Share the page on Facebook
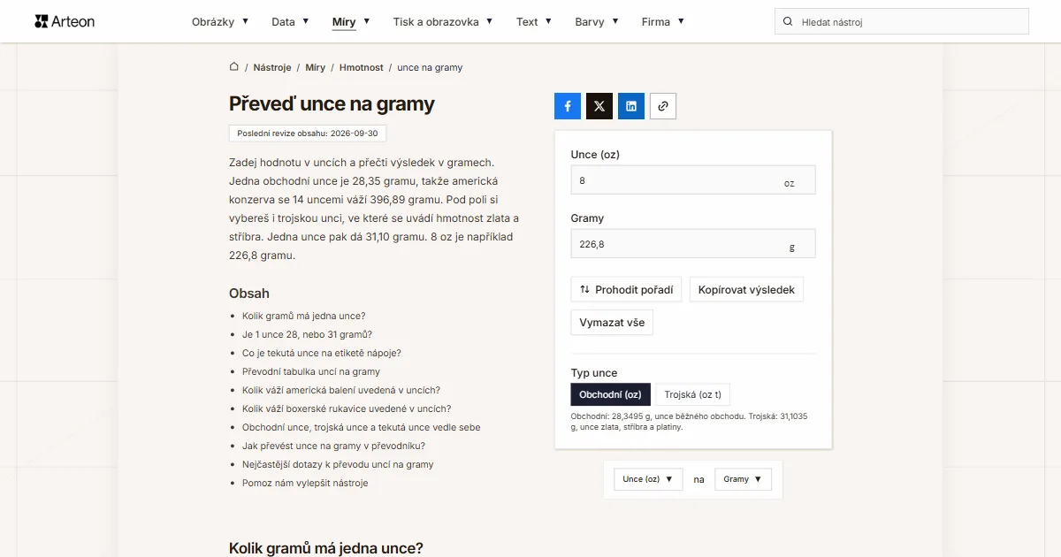This screenshot has height=557, width=1061. pos(568,106)
